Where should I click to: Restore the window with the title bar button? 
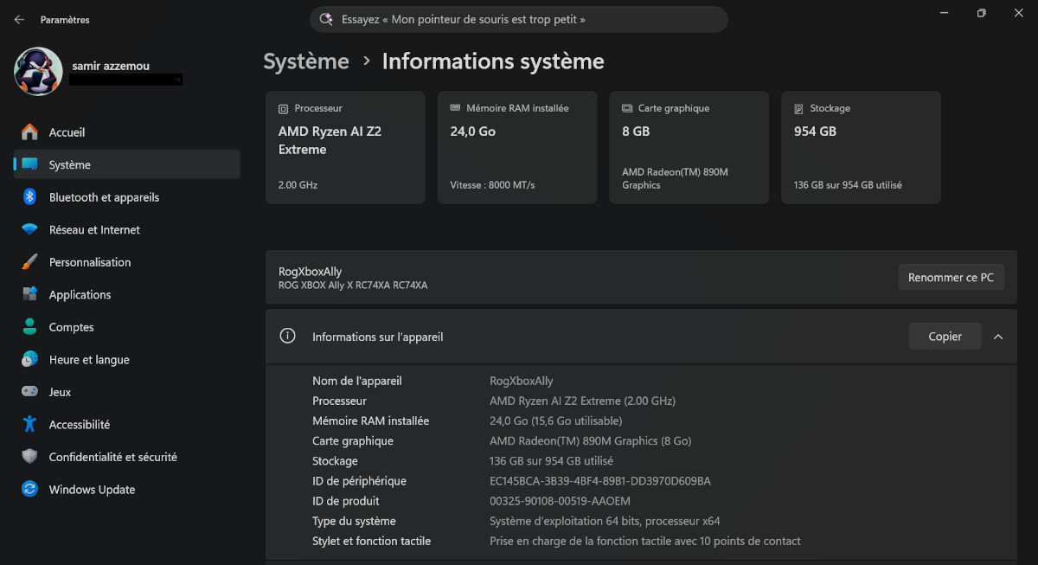coord(981,13)
